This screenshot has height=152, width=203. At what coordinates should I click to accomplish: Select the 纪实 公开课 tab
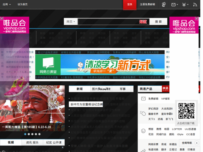(54, 142)
